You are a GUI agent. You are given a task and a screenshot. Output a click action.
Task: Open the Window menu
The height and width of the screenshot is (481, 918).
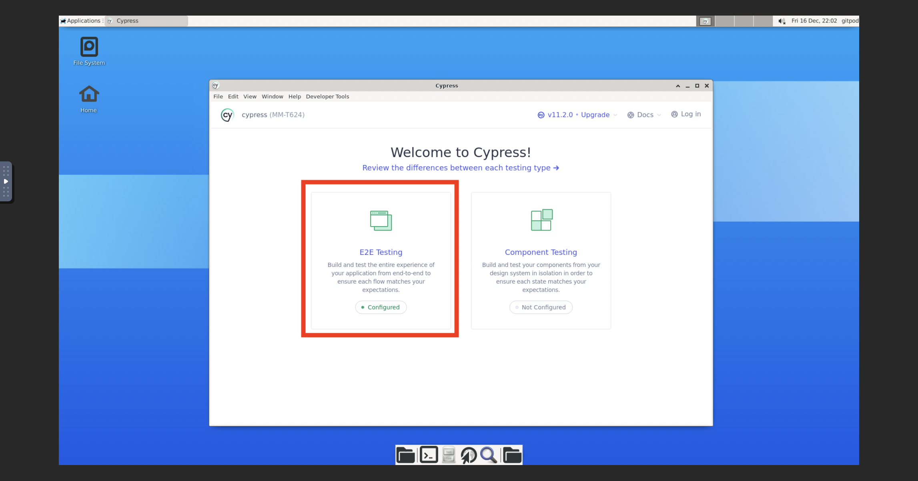coord(273,96)
